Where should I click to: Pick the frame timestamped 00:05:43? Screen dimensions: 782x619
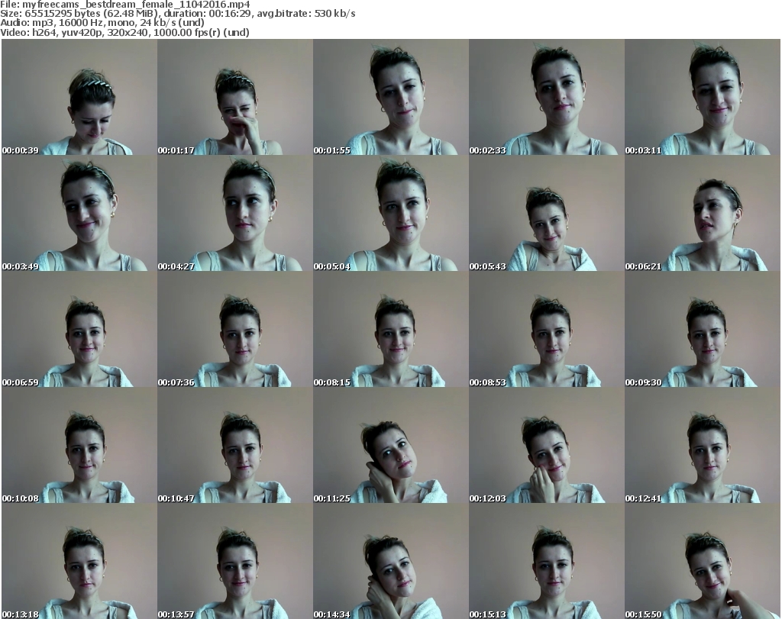547,213
